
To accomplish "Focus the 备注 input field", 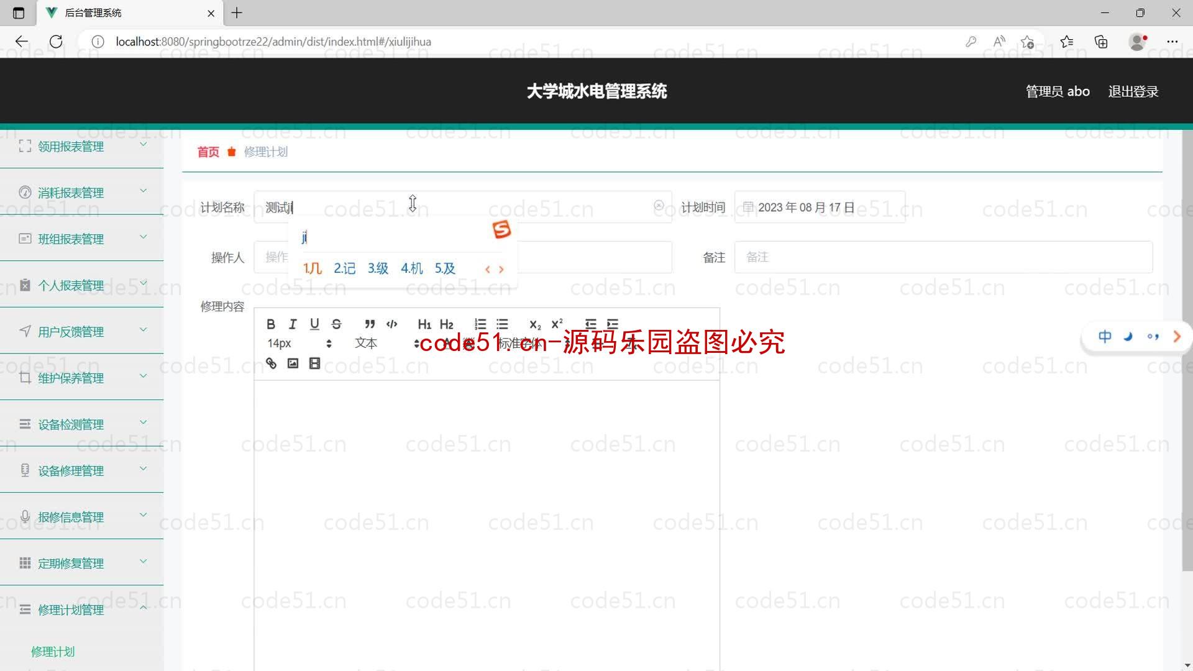I will click(943, 257).
